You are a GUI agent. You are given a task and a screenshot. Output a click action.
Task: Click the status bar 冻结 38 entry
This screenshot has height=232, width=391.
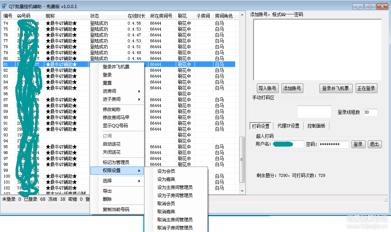[57, 199]
